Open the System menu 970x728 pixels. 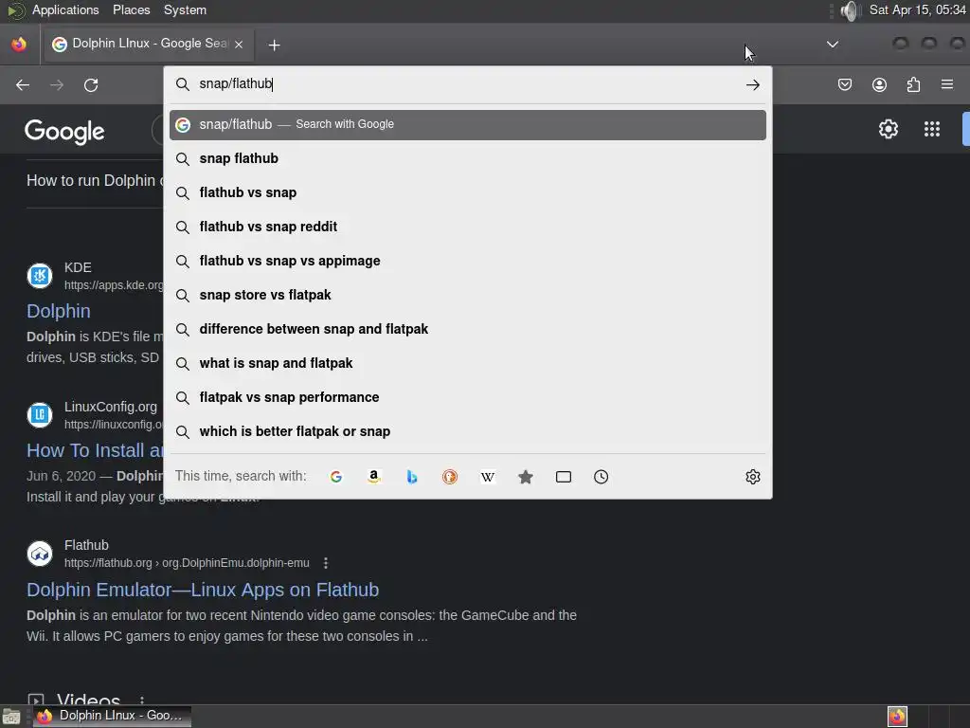coord(185,9)
